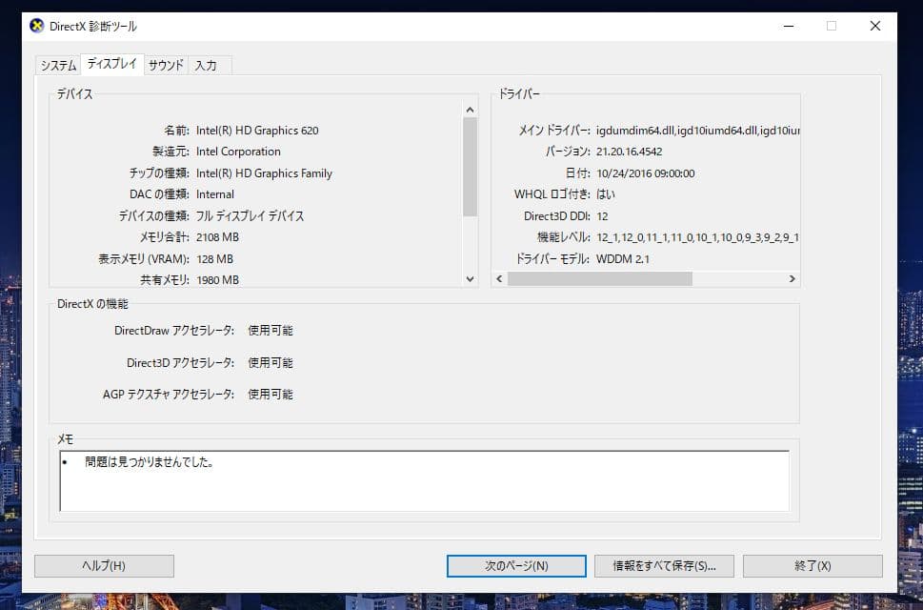Switch to the システム tab

click(58, 66)
